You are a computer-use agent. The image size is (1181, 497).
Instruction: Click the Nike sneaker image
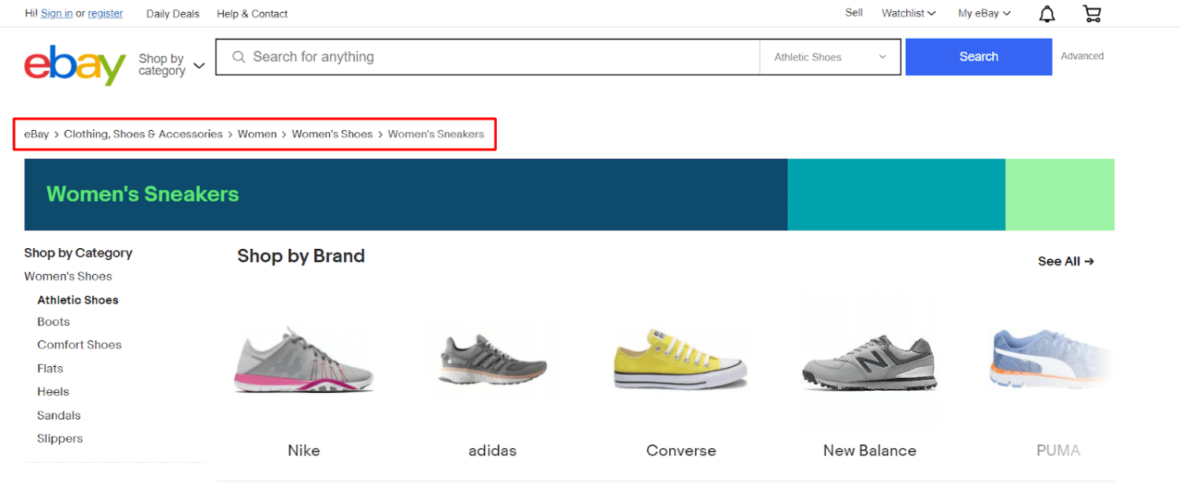(304, 362)
